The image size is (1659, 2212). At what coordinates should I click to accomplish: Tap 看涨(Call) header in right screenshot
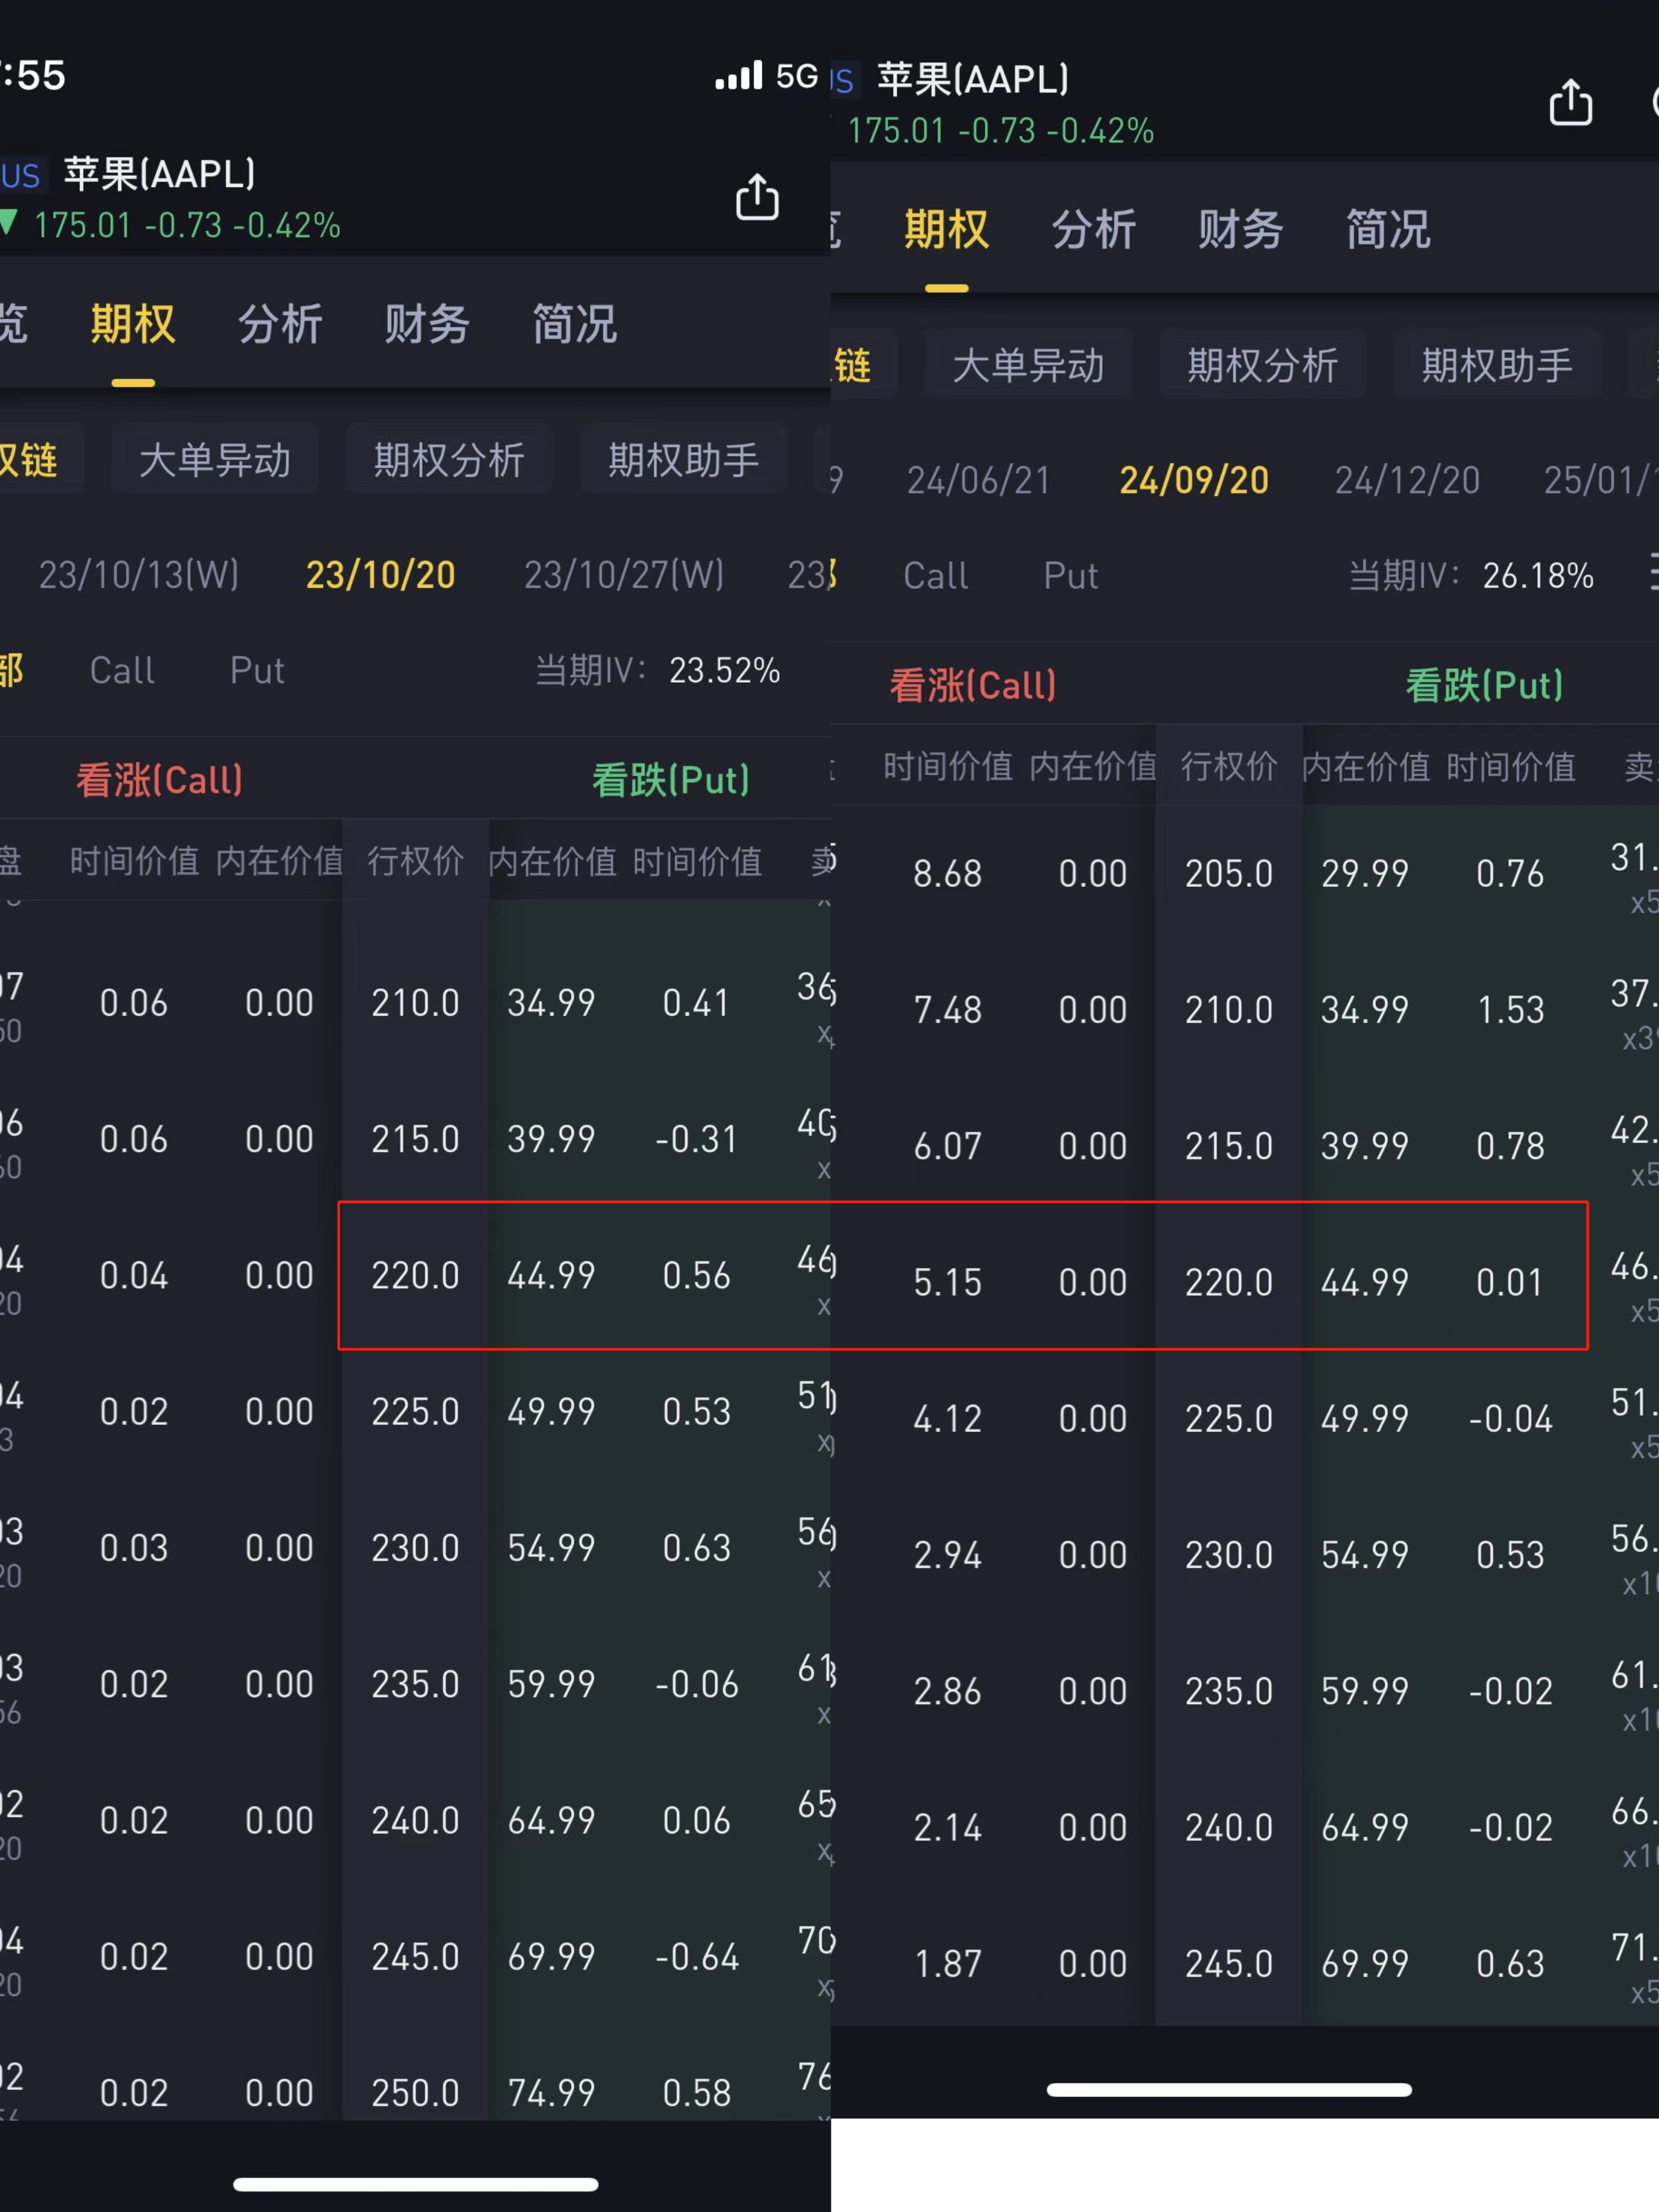973,686
